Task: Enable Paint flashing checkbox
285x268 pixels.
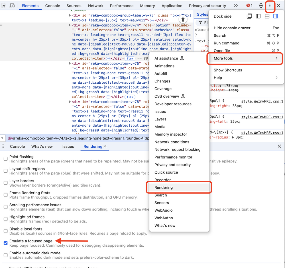Action: pyautogui.click(x=5, y=159)
